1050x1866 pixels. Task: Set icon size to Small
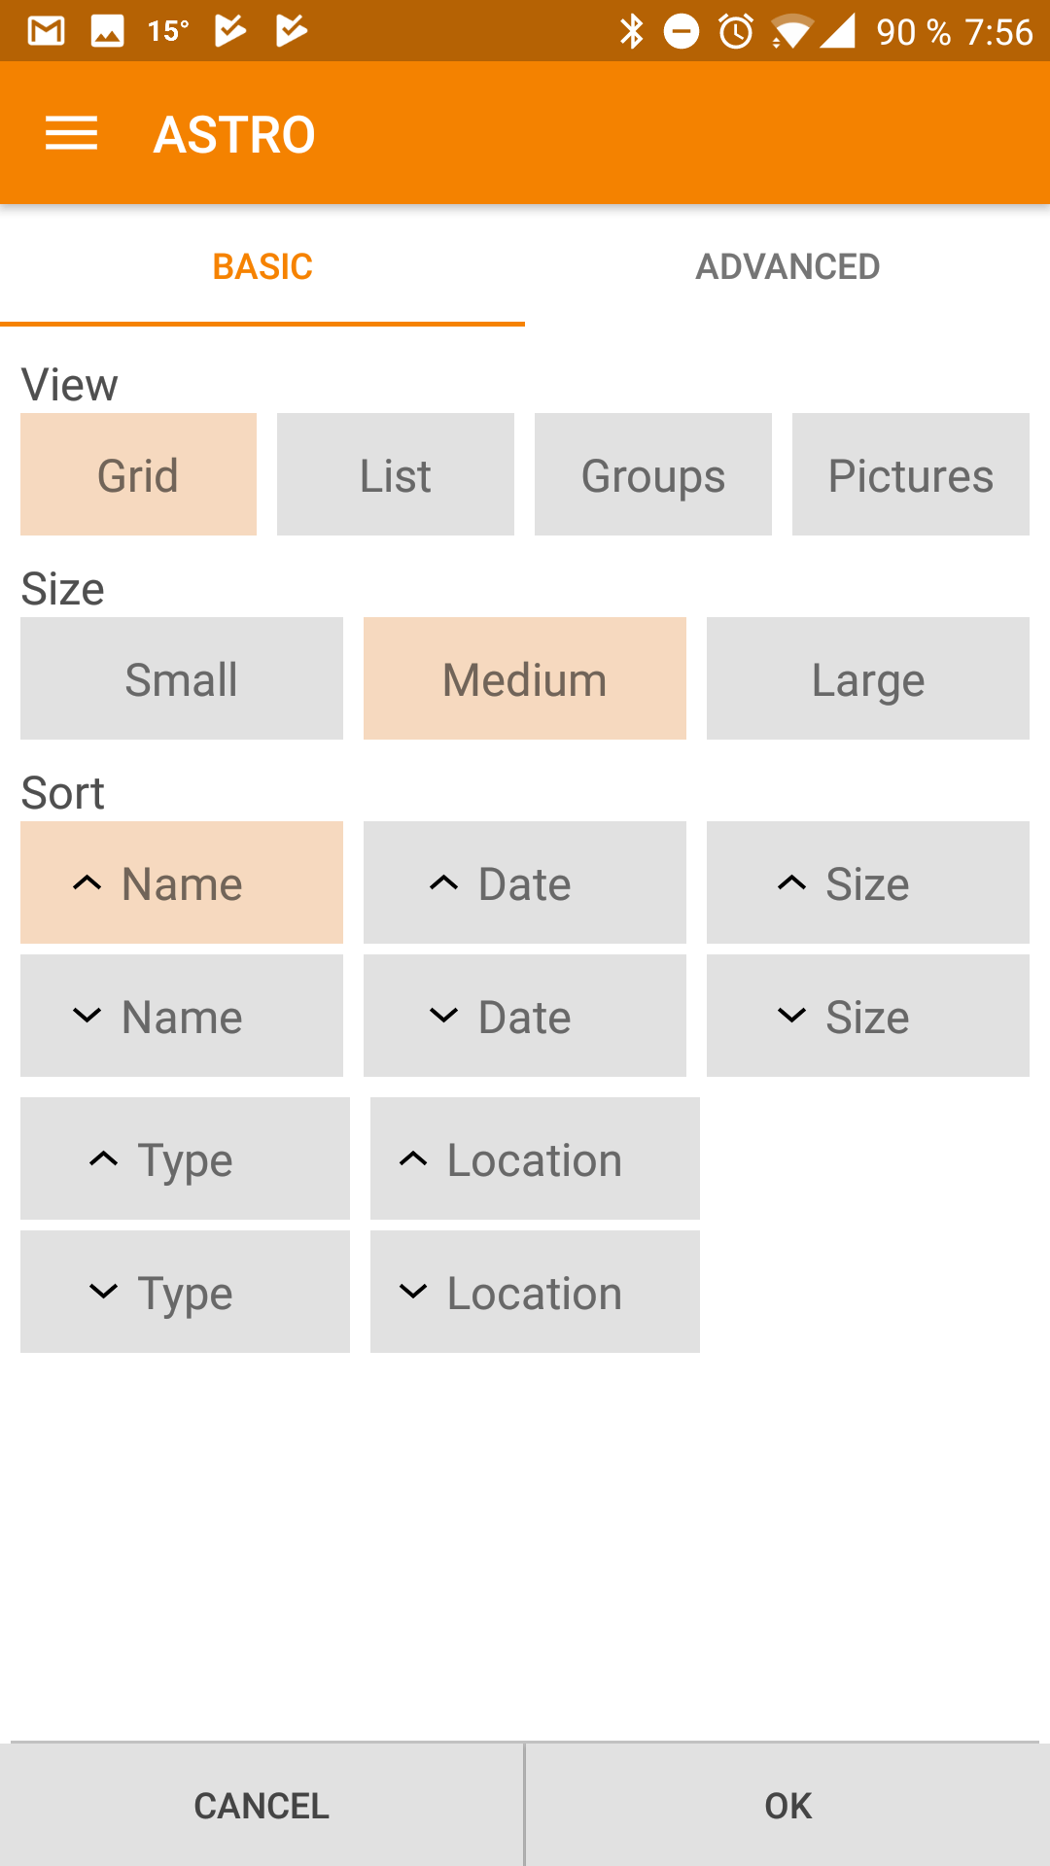182,678
